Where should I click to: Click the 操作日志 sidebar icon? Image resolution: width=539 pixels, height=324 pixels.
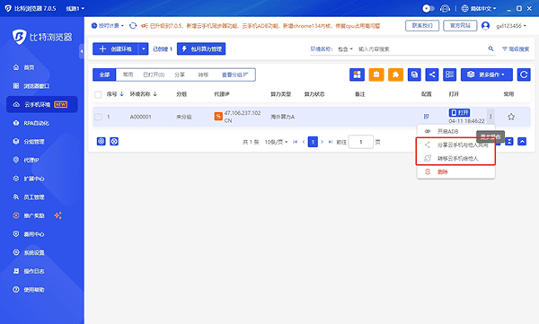point(16,271)
